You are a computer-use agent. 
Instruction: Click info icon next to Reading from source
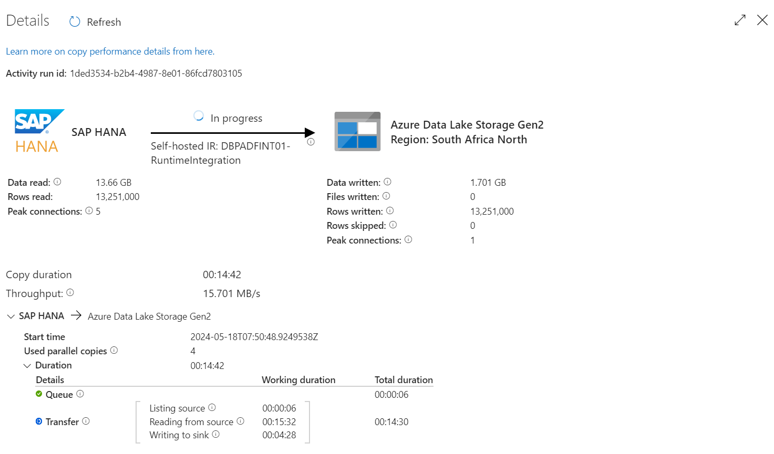(240, 421)
